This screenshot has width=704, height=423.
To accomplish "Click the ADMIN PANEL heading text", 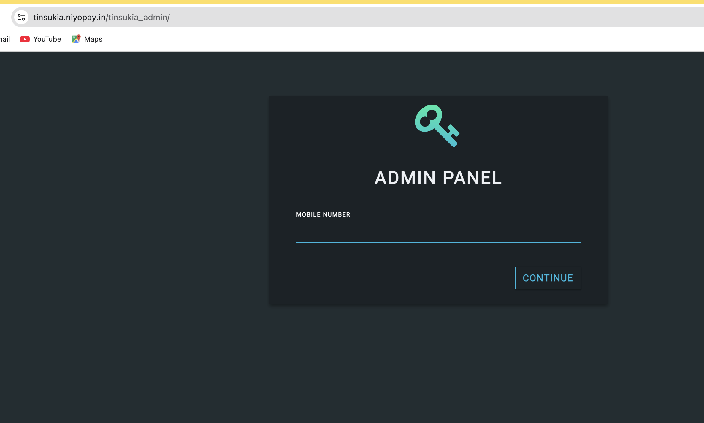I will (x=438, y=178).
